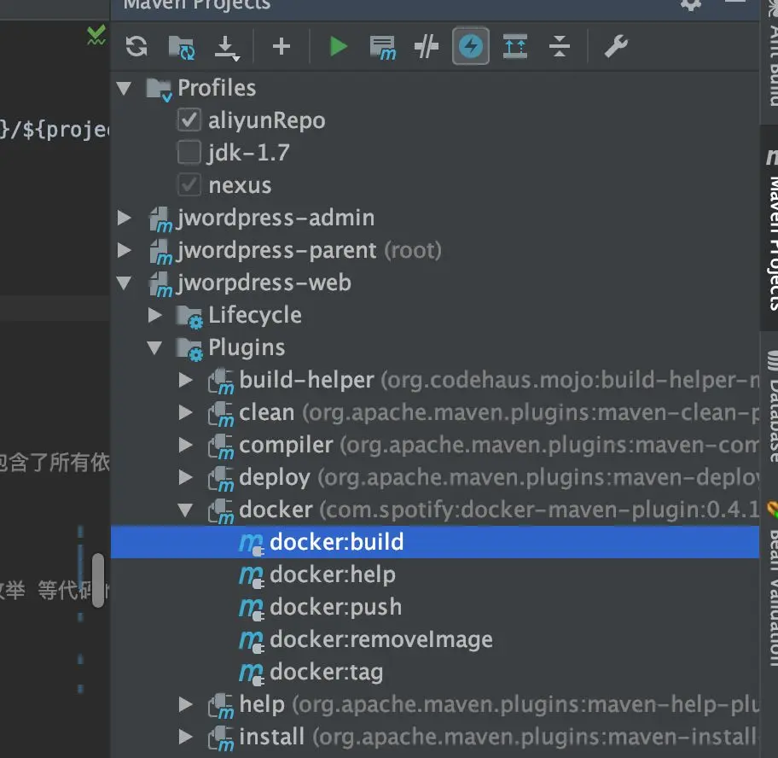The image size is (778, 758).
Task: Open the Maven Projects side tab
Action: [x=771, y=229]
